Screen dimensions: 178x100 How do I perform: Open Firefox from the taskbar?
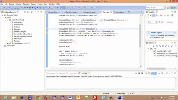click(46, 97)
